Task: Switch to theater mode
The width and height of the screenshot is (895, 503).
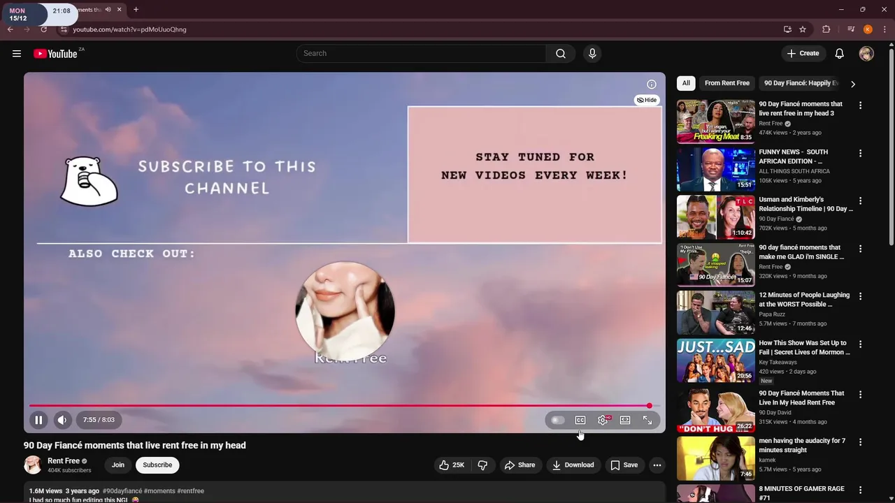Action: point(625,420)
